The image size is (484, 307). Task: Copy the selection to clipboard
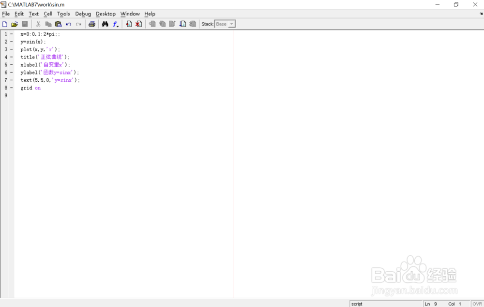[48, 24]
